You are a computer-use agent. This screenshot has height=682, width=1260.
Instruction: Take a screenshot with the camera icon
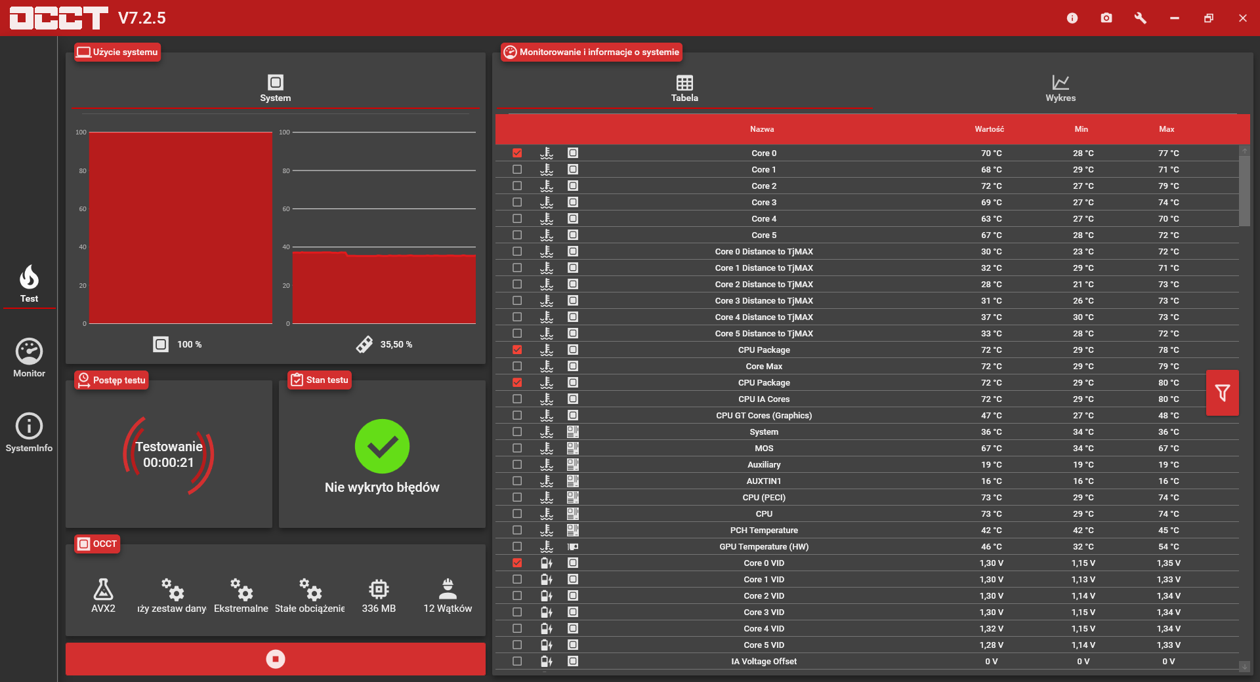pyautogui.click(x=1106, y=18)
